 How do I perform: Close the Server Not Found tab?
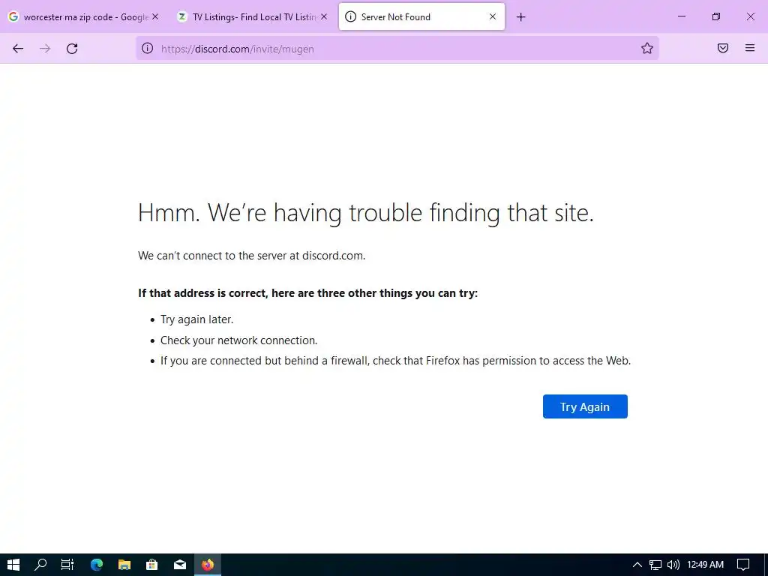[x=493, y=16]
